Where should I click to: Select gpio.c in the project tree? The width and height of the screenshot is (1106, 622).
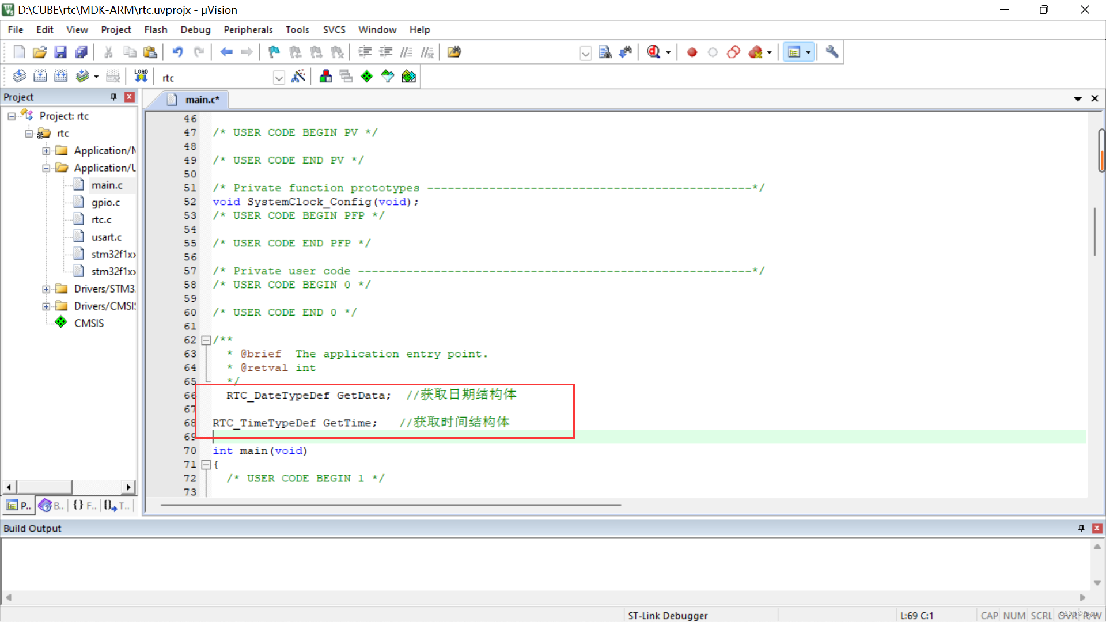[x=105, y=203]
